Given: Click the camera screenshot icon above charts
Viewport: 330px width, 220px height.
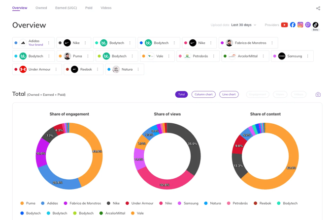Looking at the screenshot, I should pyautogui.click(x=318, y=94).
